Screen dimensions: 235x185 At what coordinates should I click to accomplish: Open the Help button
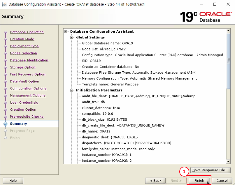click(x=13, y=181)
